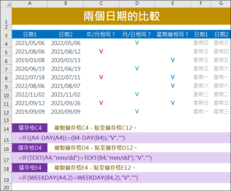The image size is (231, 191).
Task: Select cell with date 2022/11/02
Action: 30,94
